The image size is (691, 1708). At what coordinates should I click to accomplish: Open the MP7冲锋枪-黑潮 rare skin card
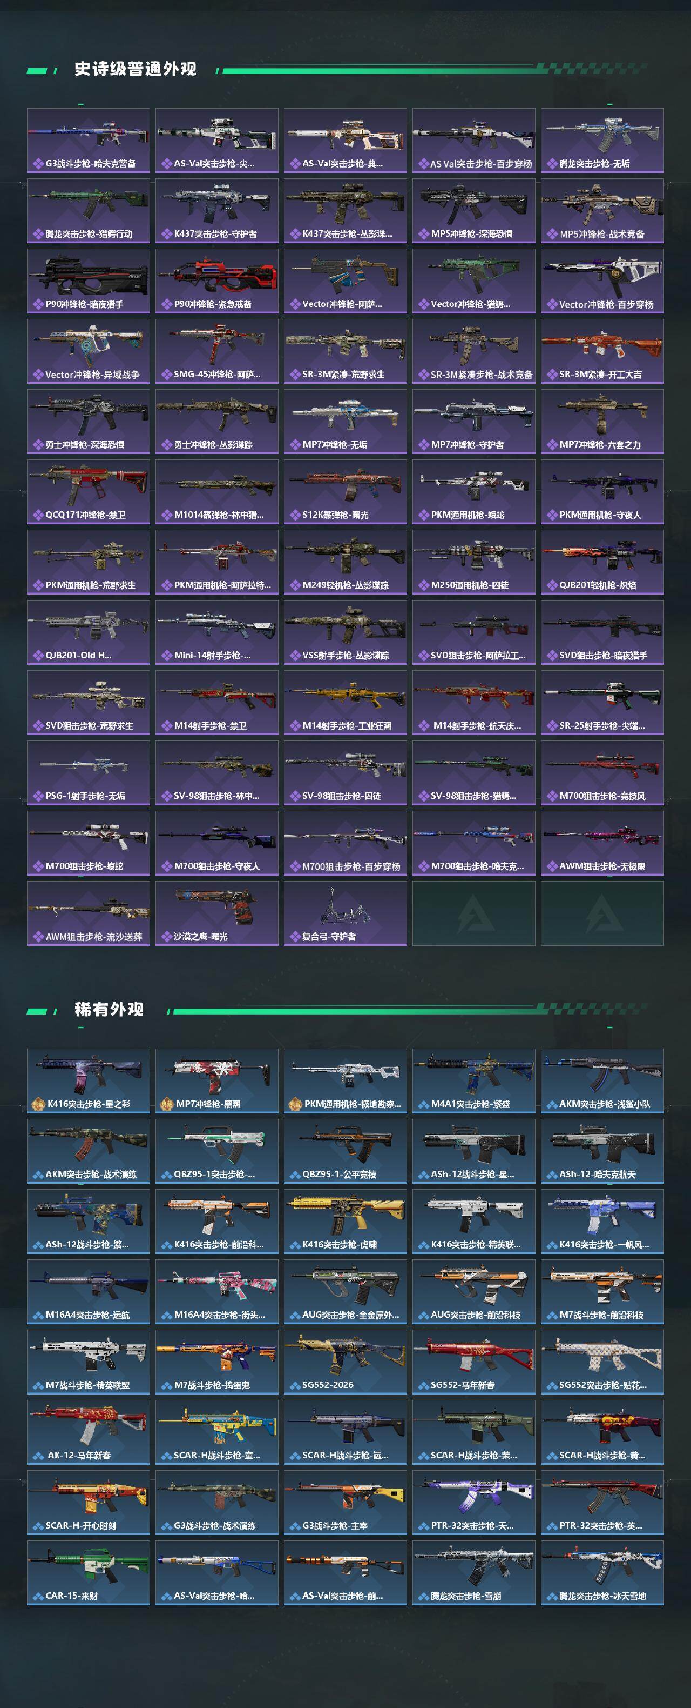click(216, 1081)
